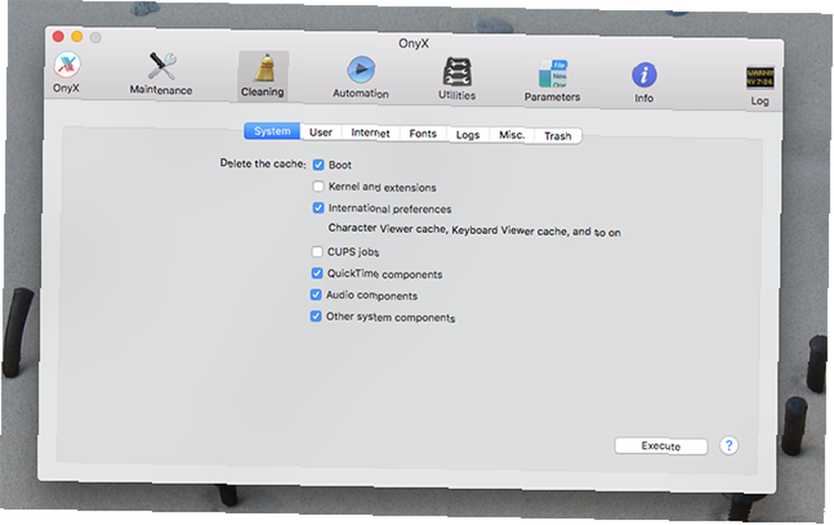Click the OnyX window title text
This screenshot has width=834, height=525.
click(414, 43)
